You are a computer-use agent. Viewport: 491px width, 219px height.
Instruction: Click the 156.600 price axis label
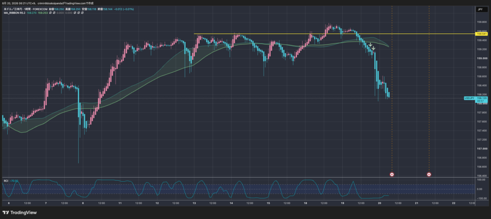point(481,167)
